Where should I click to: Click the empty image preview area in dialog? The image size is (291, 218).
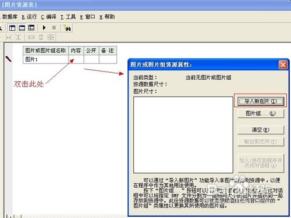[183, 135]
